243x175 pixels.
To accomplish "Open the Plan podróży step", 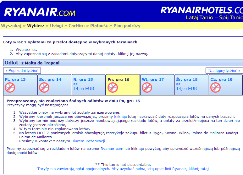I will (127, 25).
